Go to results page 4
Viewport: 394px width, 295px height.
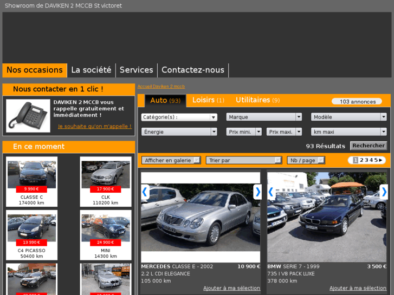coord(371,160)
